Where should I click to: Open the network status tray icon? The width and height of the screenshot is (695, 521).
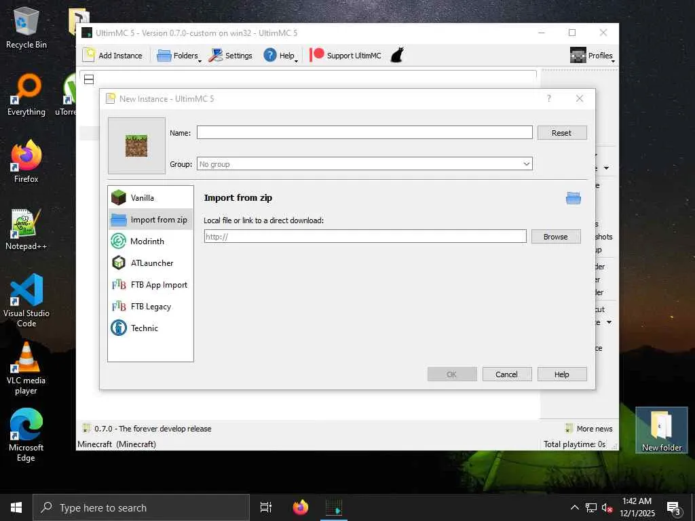pos(591,507)
